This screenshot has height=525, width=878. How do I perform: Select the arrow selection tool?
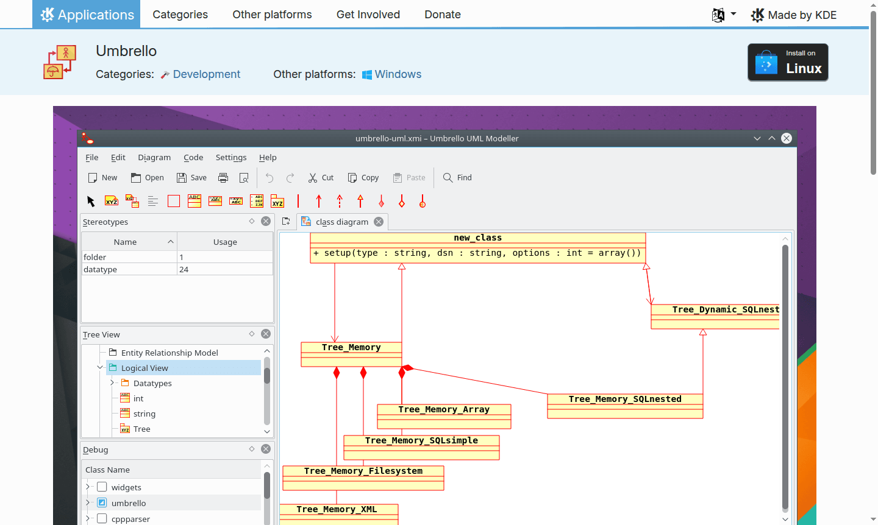coord(90,201)
